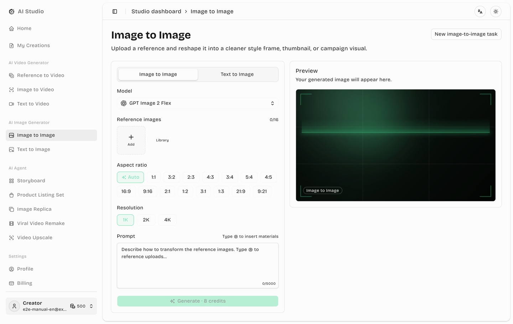Click the Studio dashboard breadcrumb link
Screen dimensions: 513x324
coord(156,11)
